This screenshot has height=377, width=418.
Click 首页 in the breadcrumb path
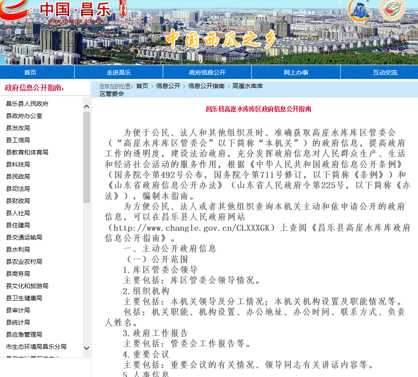pyautogui.click(x=142, y=86)
